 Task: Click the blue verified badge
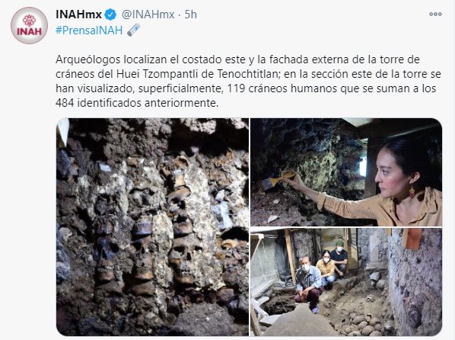[x=110, y=14]
